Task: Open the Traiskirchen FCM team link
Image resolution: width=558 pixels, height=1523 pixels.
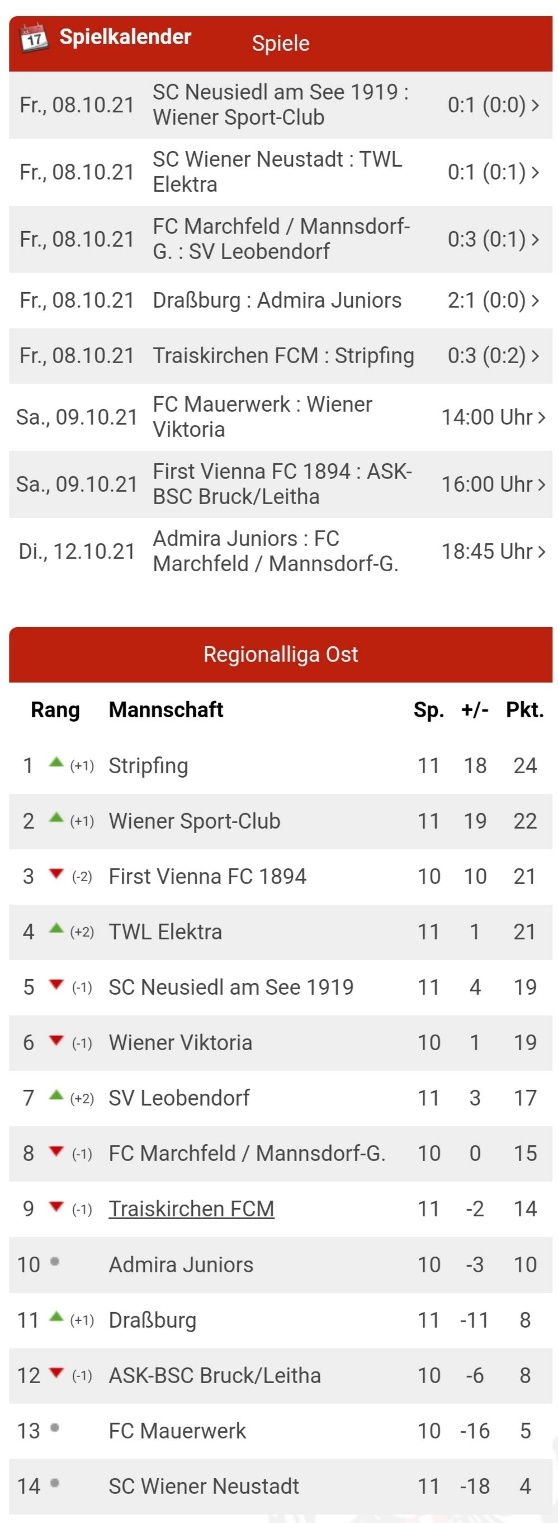Action: click(192, 1209)
